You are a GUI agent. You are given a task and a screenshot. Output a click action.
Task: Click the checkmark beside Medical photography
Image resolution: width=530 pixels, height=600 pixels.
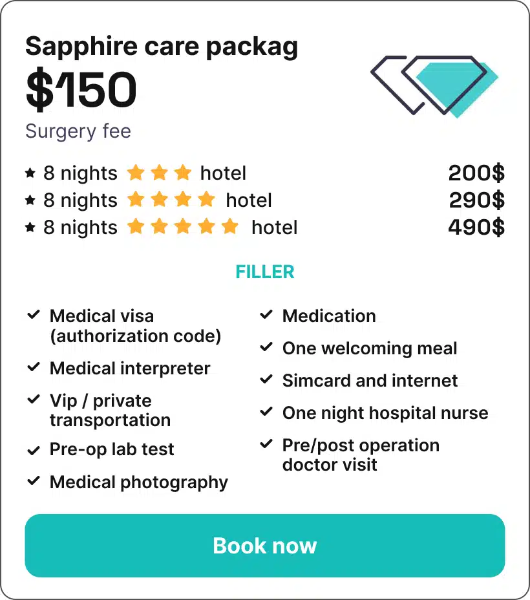click(34, 480)
